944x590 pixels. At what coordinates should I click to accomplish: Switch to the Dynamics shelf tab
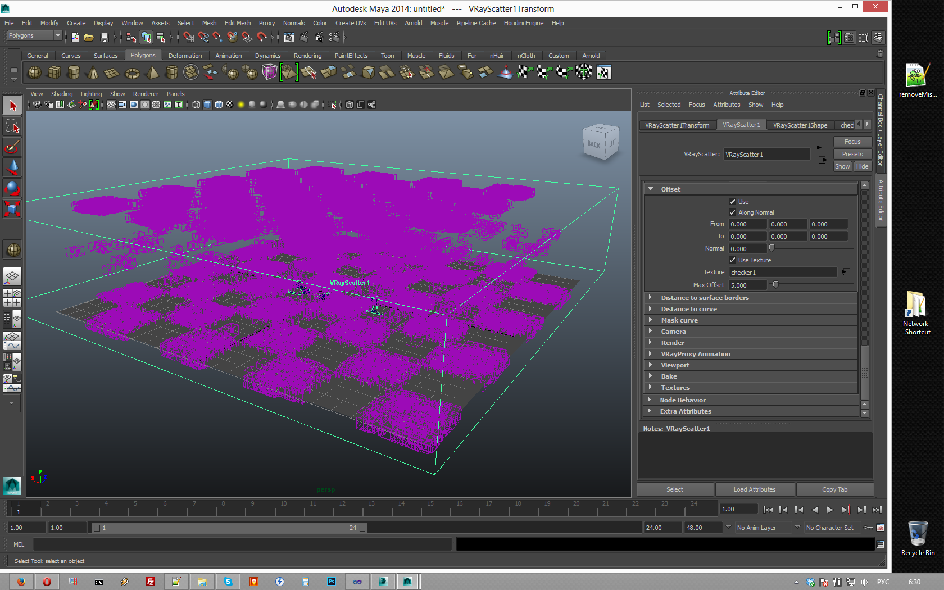(267, 56)
